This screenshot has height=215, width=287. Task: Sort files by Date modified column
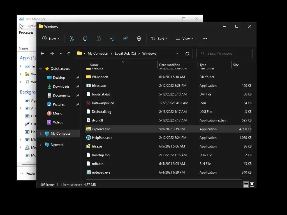[x=170, y=65]
